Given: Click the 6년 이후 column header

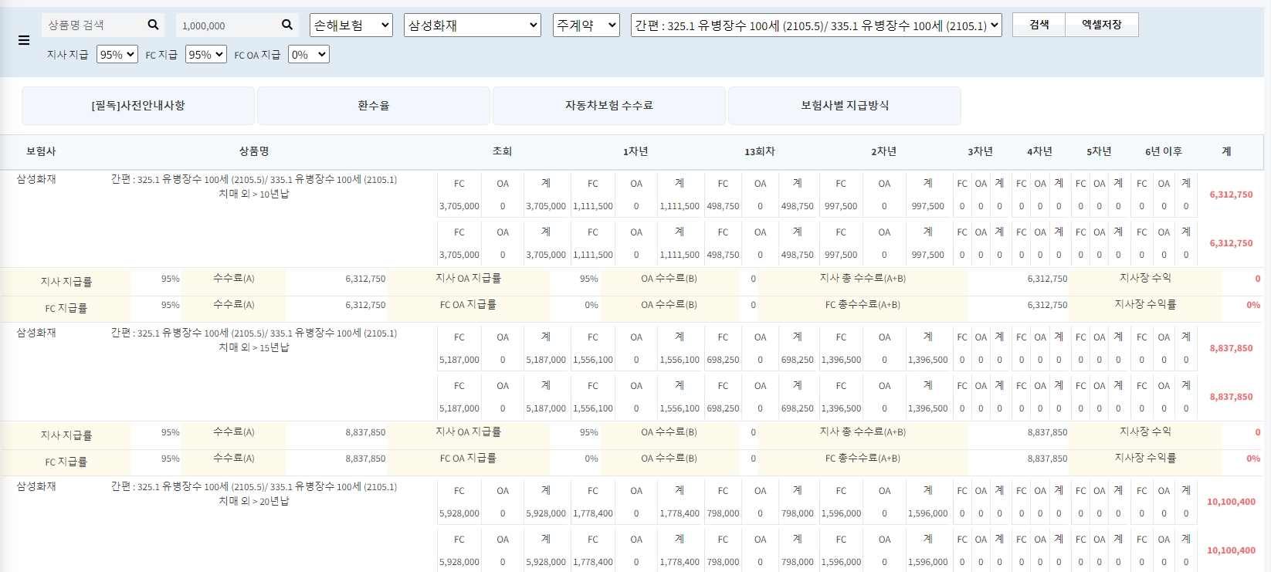Looking at the screenshot, I should pos(1164,151).
